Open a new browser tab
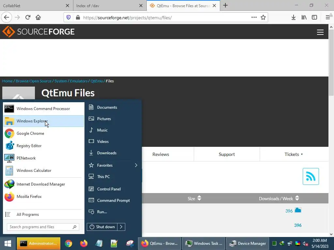The height and width of the screenshot is (250, 334). point(225,6)
